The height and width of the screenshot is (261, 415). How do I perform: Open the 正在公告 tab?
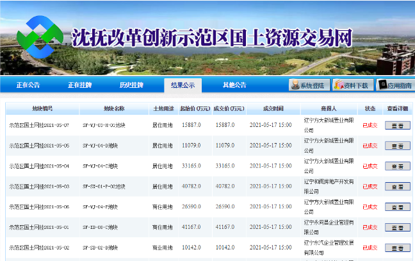[28, 85]
